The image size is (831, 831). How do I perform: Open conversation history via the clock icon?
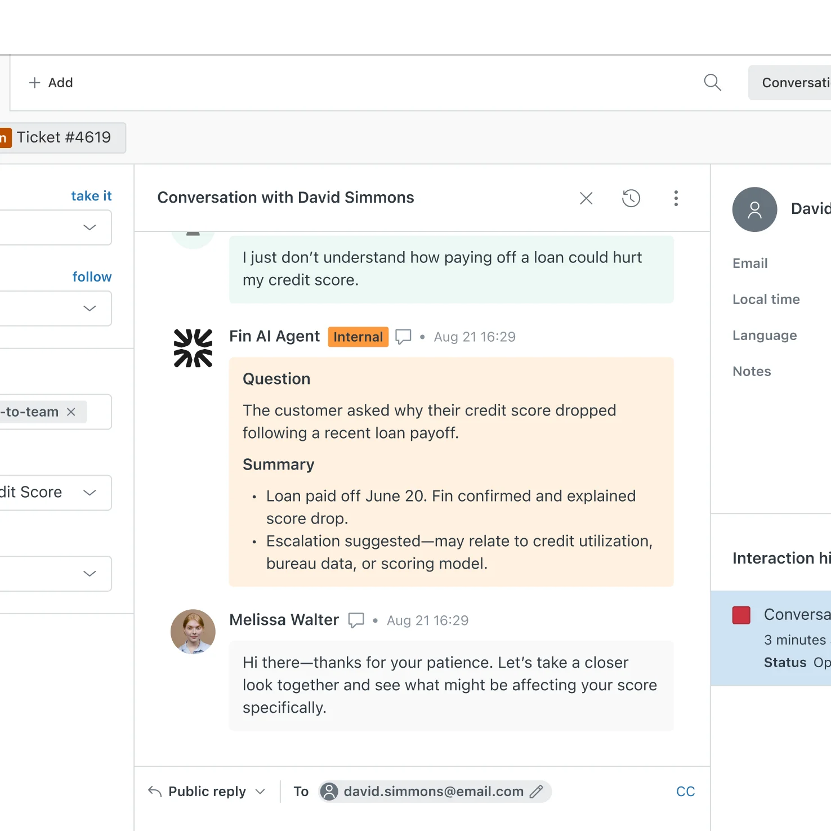631,198
